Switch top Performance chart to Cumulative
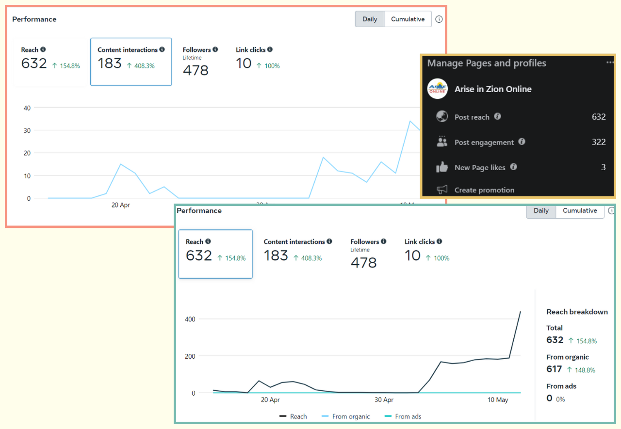 (x=408, y=19)
